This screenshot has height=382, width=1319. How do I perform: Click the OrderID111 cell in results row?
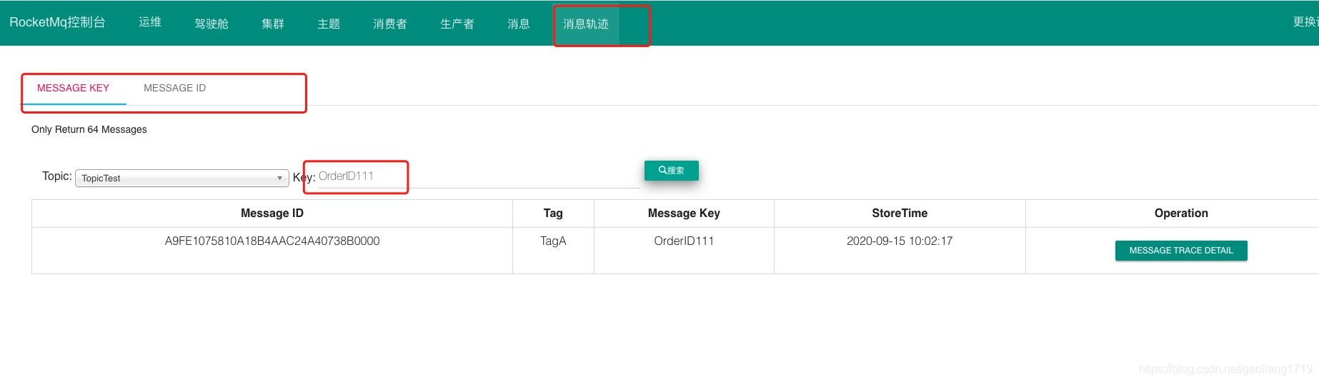[x=683, y=241]
